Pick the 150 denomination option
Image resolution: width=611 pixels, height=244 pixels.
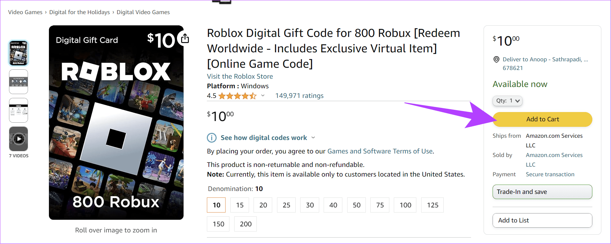click(x=218, y=224)
